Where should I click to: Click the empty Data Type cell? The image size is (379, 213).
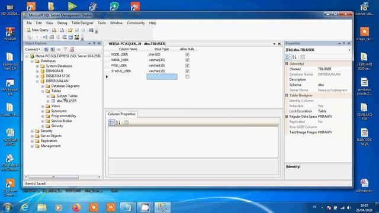[162, 77]
